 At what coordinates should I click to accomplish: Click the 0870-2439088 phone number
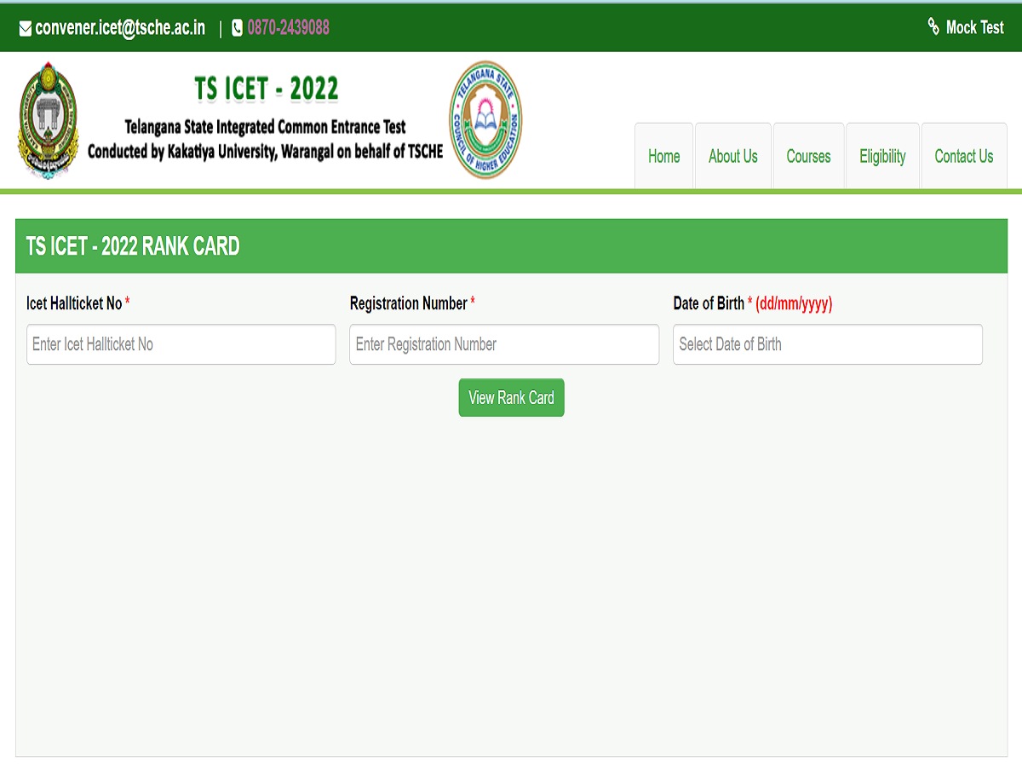(289, 28)
